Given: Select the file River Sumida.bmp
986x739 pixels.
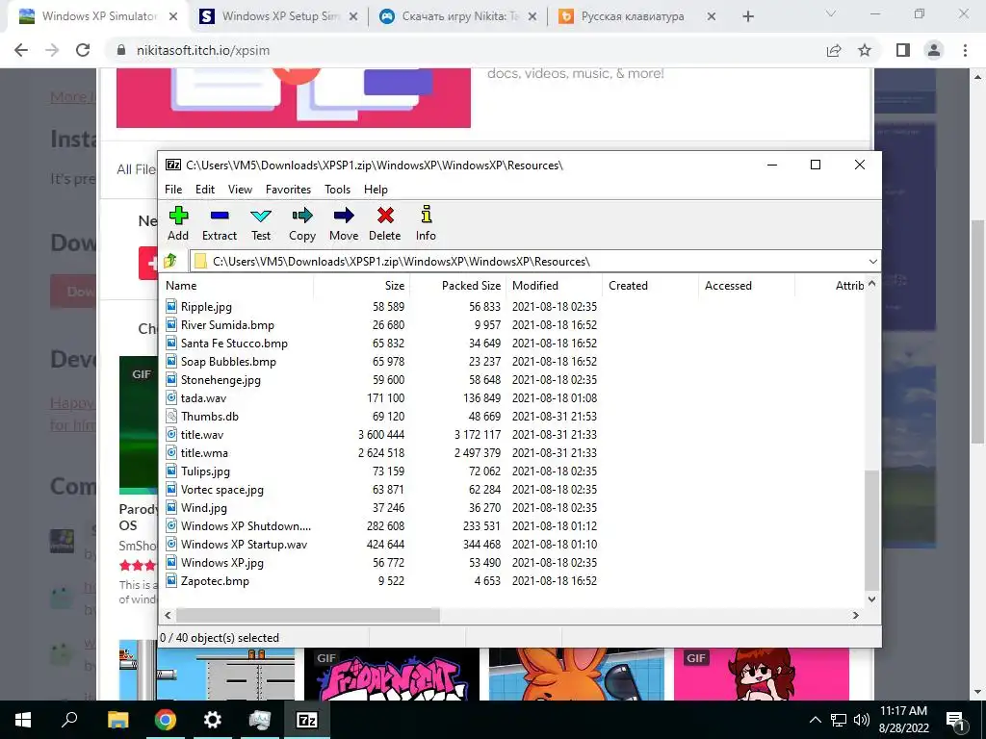Looking at the screenshot, I should click(227, 325).
